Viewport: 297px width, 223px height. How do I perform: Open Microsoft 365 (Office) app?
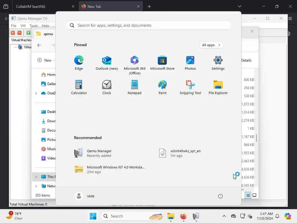(135, 65)
